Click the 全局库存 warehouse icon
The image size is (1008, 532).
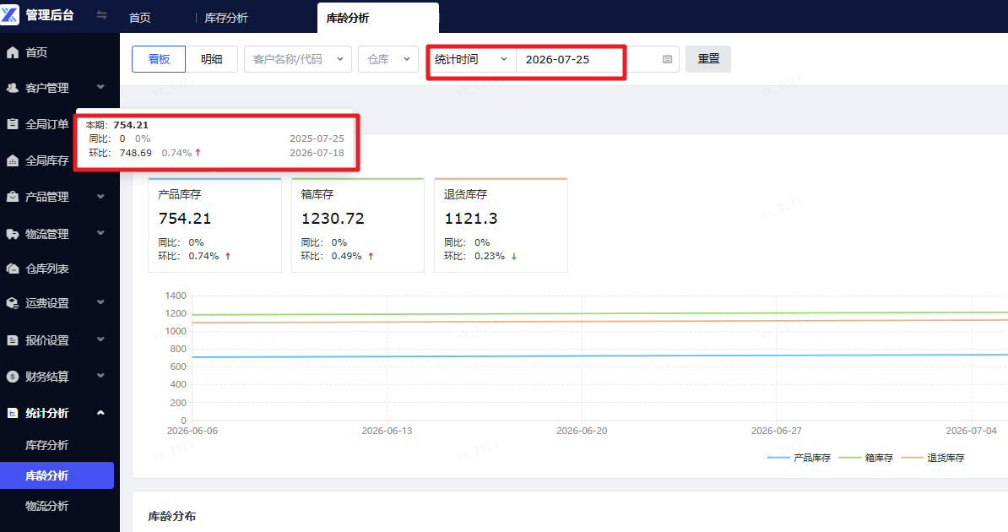[12, 160]
